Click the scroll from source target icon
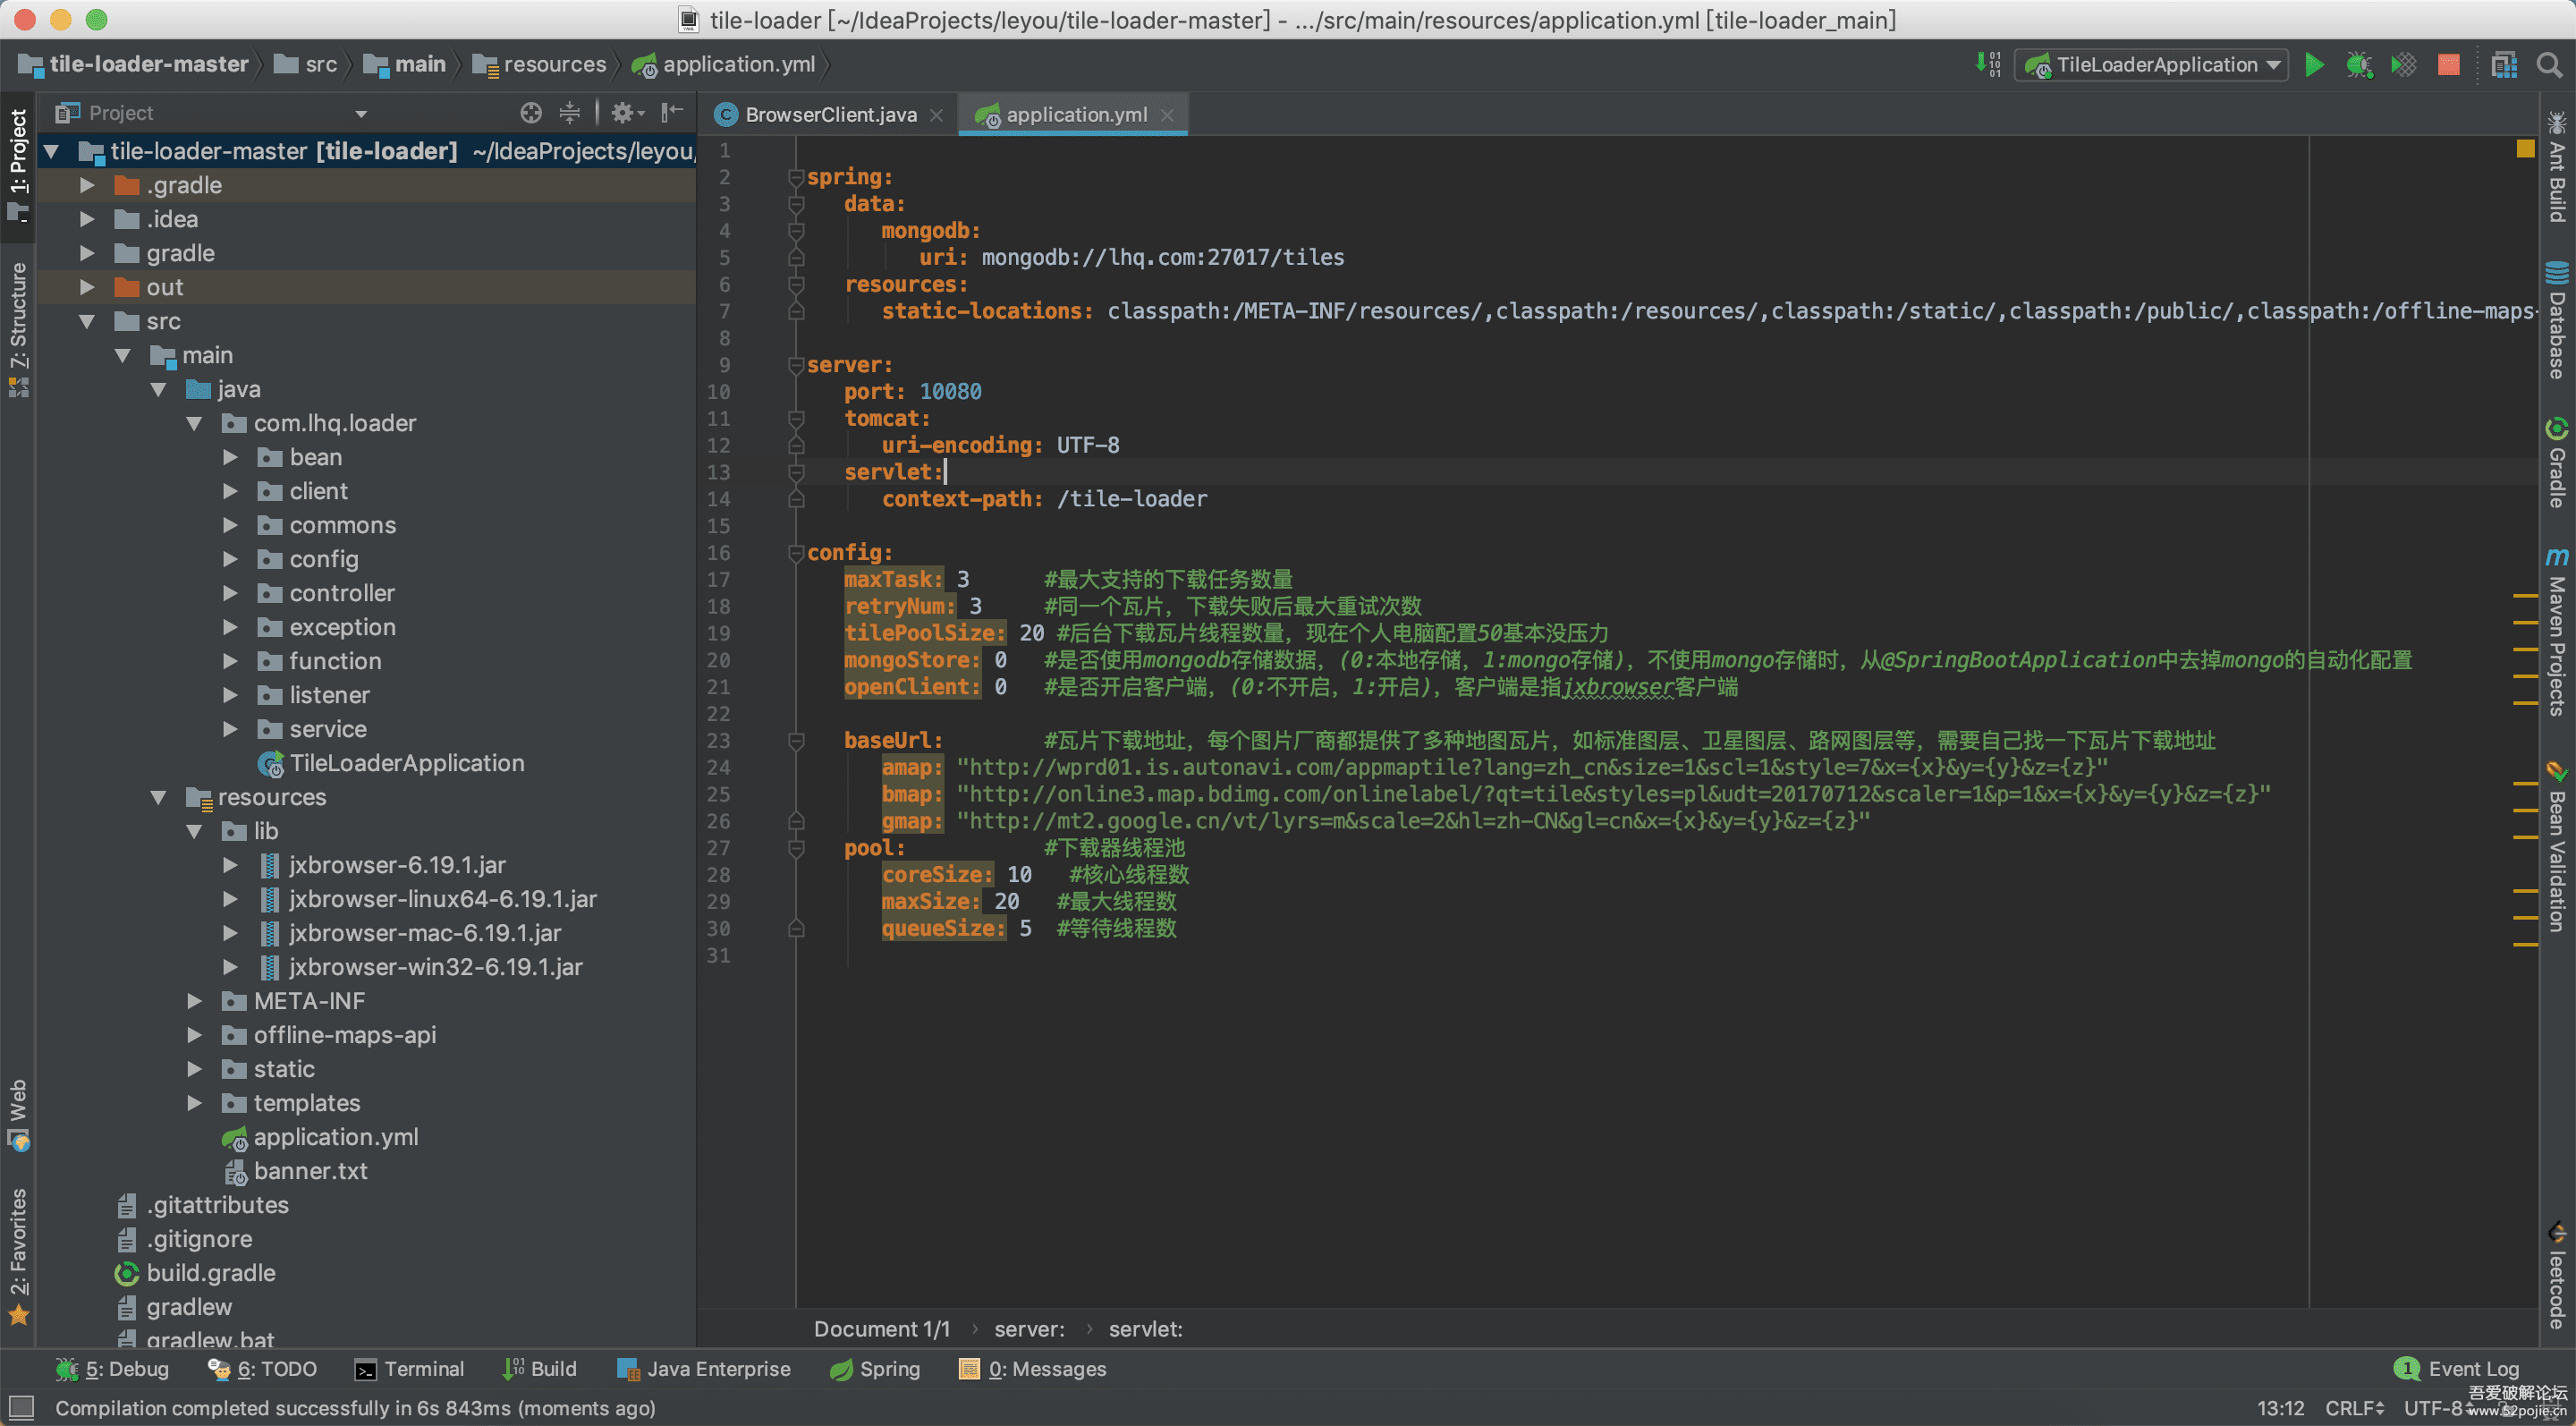2576x1426 pixels. pyautogui.click(x=531, y=113)
